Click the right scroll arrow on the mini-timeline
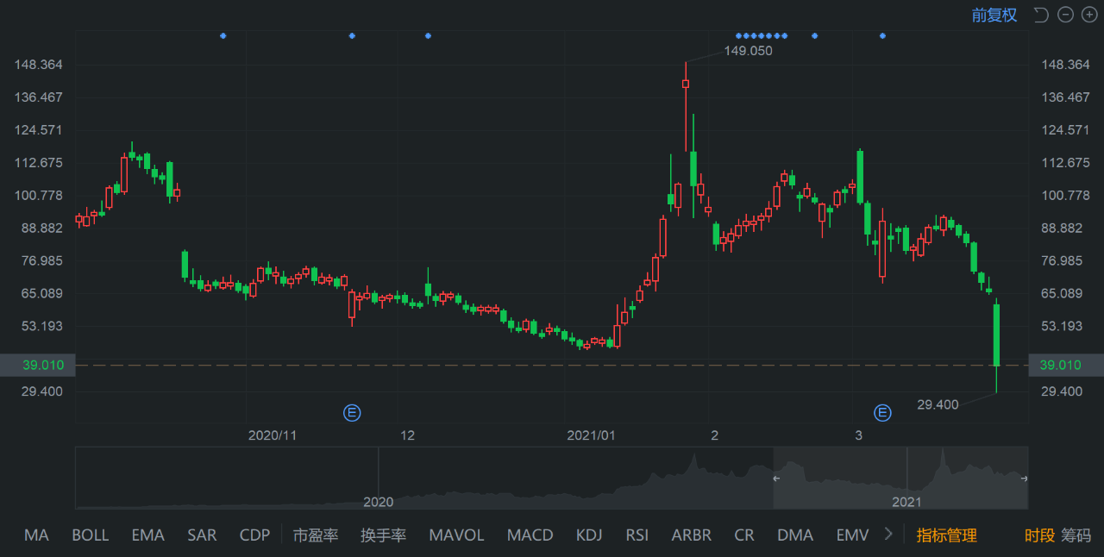 click(x=1025, y=477)
